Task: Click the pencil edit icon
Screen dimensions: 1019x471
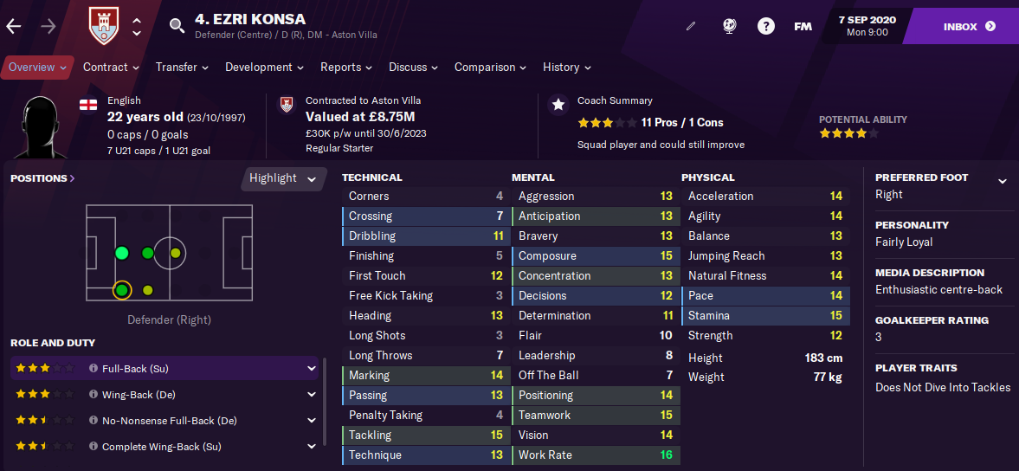Action: [691, 27]
